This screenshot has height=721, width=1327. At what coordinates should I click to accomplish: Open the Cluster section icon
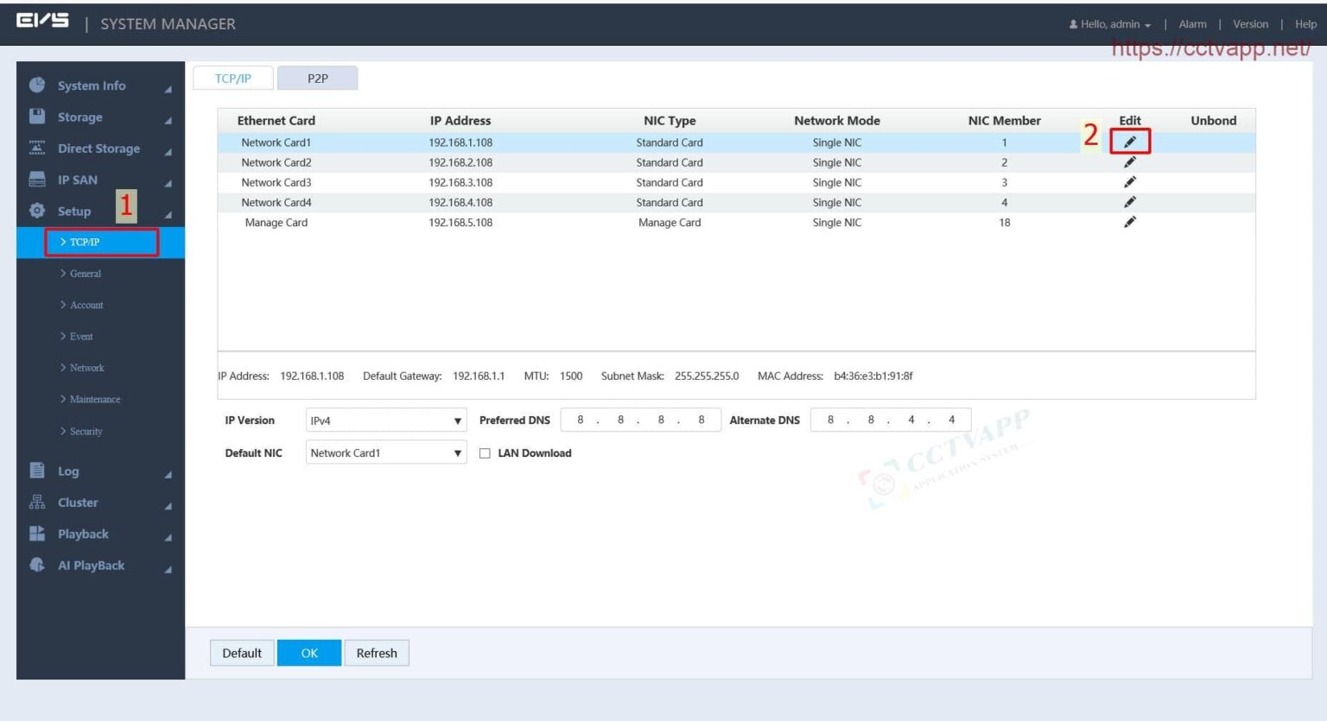tap(36, 503)
